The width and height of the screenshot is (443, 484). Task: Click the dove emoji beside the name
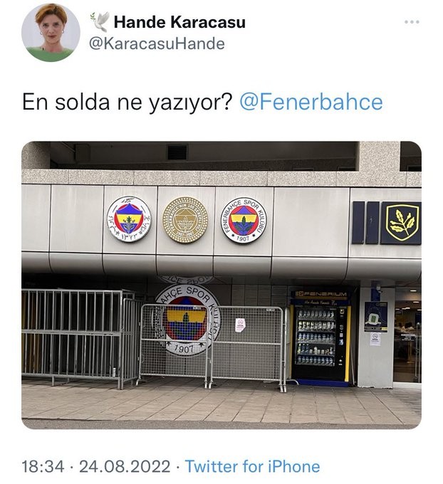[x=100, y=21]
